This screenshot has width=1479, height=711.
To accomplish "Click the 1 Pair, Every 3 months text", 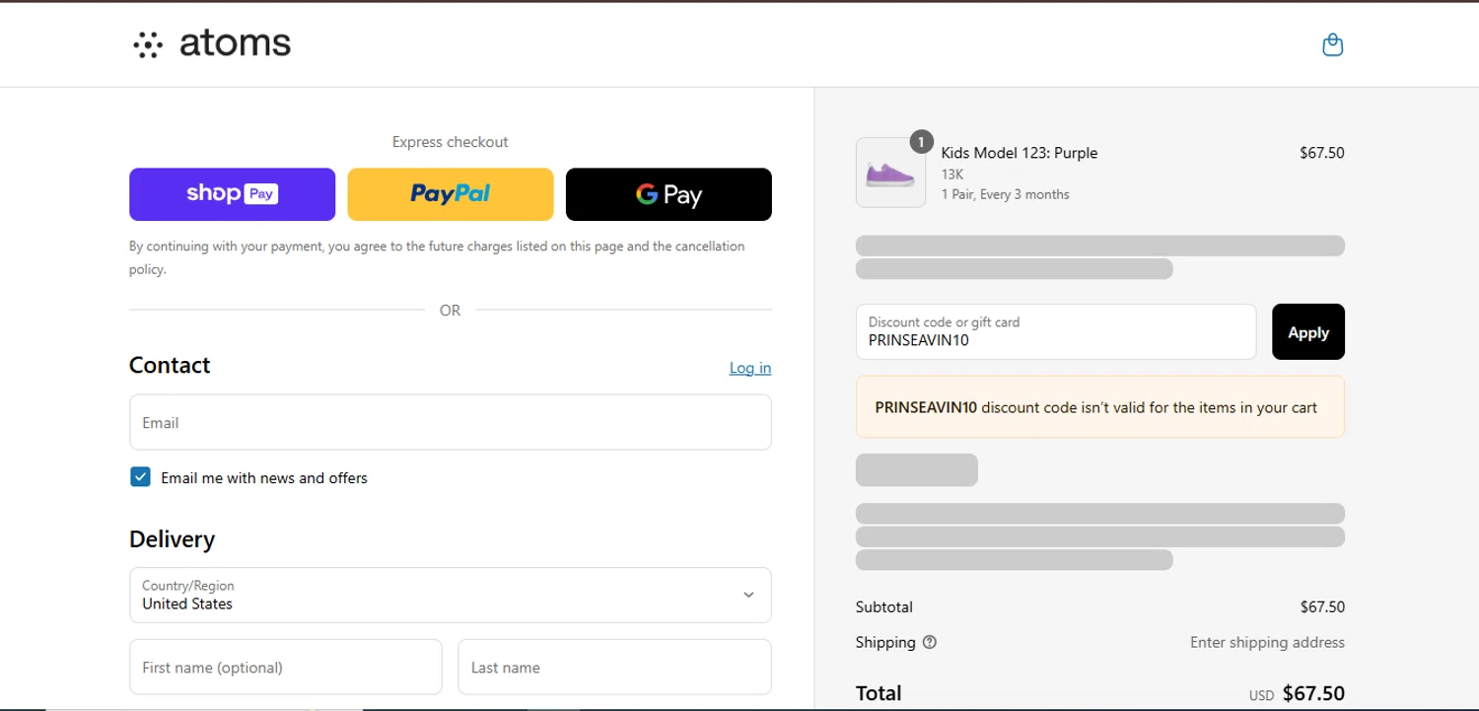I will tap(1006, 194).
